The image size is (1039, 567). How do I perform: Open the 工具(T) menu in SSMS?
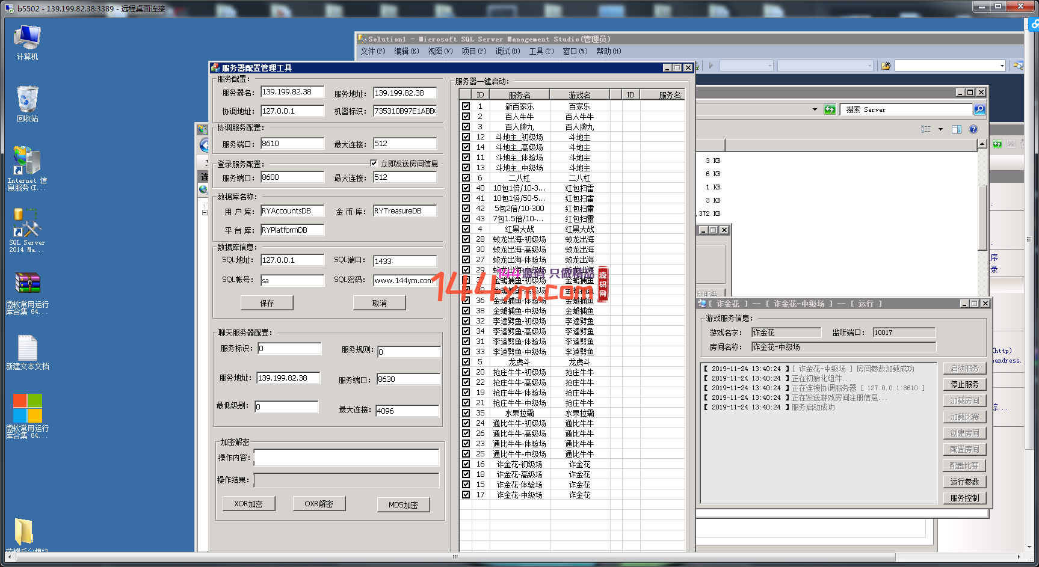point(541,52)
